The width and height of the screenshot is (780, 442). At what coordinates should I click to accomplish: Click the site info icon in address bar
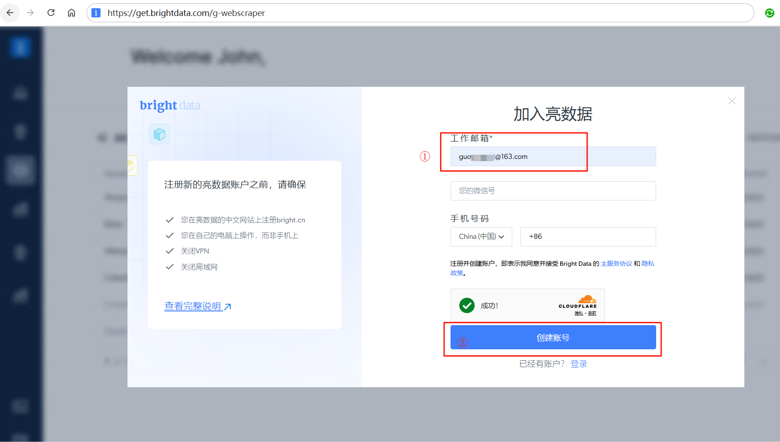(x=96, y=13)
